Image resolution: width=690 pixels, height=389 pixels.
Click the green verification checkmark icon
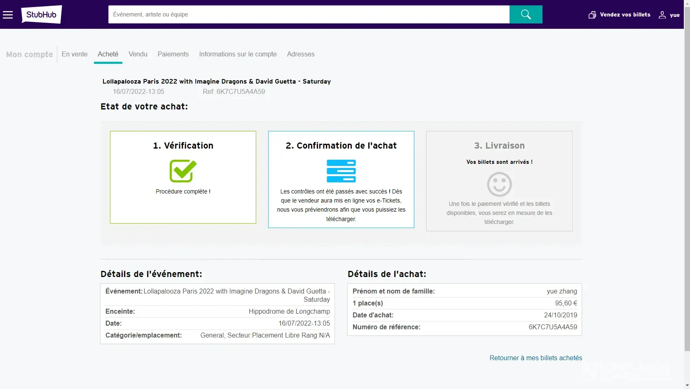(183, 171)
